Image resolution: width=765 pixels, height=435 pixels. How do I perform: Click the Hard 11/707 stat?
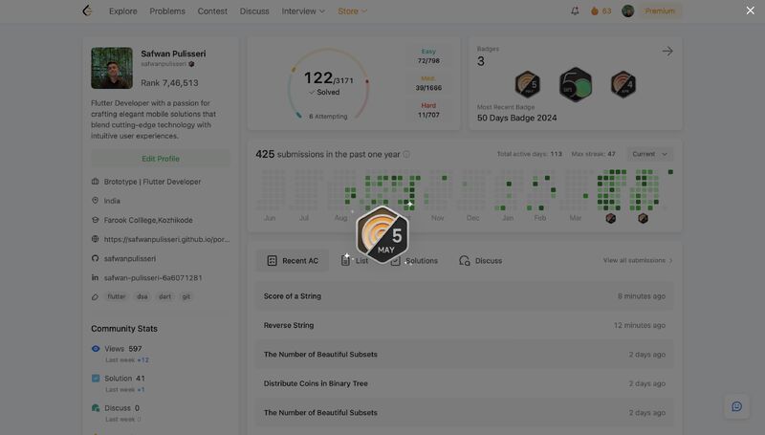tap(428, 110)
